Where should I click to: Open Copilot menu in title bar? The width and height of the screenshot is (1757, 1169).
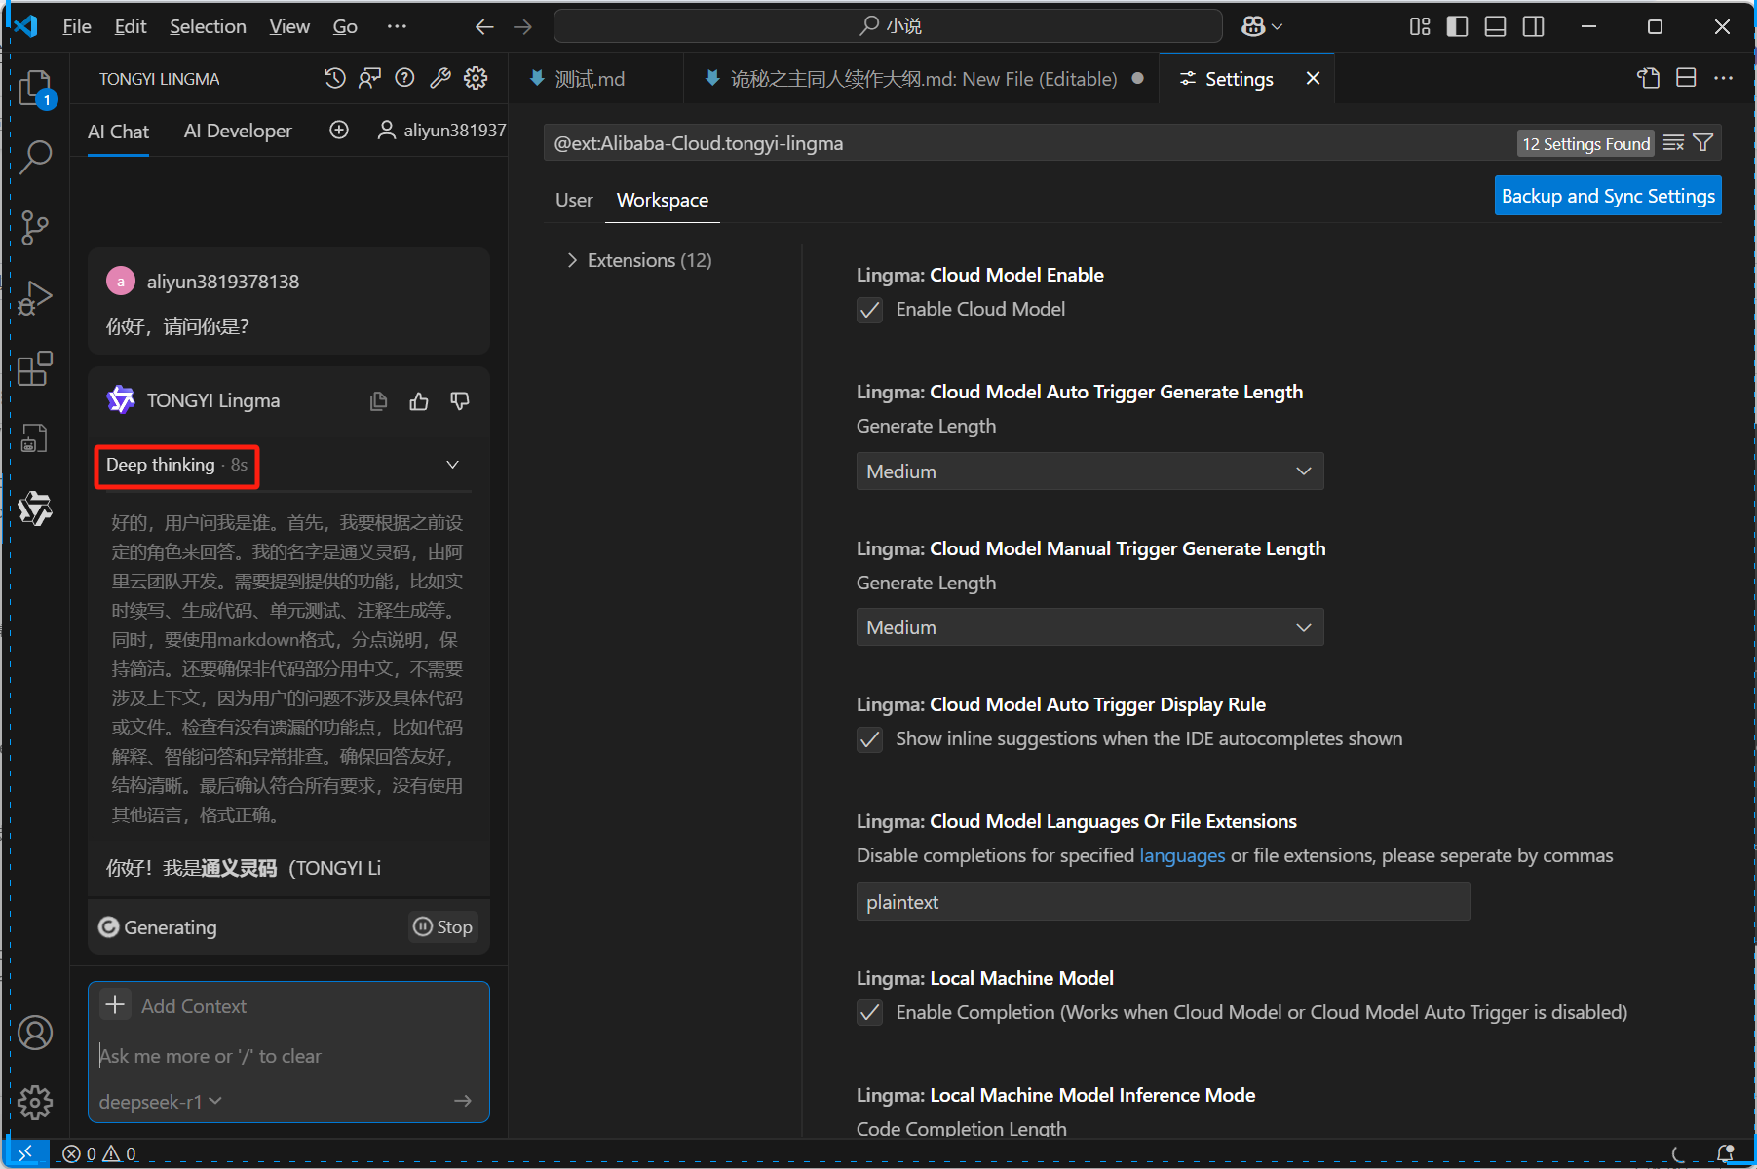1262,26
